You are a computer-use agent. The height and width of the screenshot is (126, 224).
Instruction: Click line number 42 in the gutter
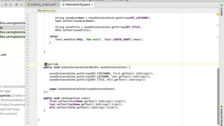click(x=27, y=18)
